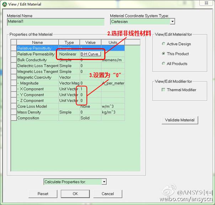The width and height of the screenshot is (215, 205).
Task: Click the X Component value cell
Action: coord(90,89)
